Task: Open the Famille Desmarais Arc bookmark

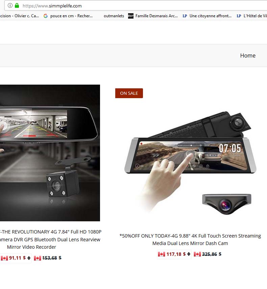Action: 153,16
